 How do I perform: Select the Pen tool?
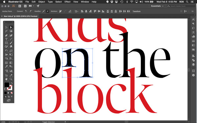[x=6, y=35]
